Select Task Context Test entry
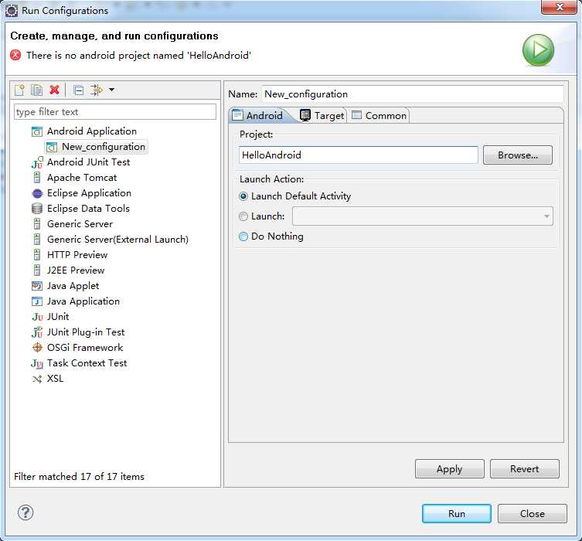582x541 pixels. pos(87,363)
